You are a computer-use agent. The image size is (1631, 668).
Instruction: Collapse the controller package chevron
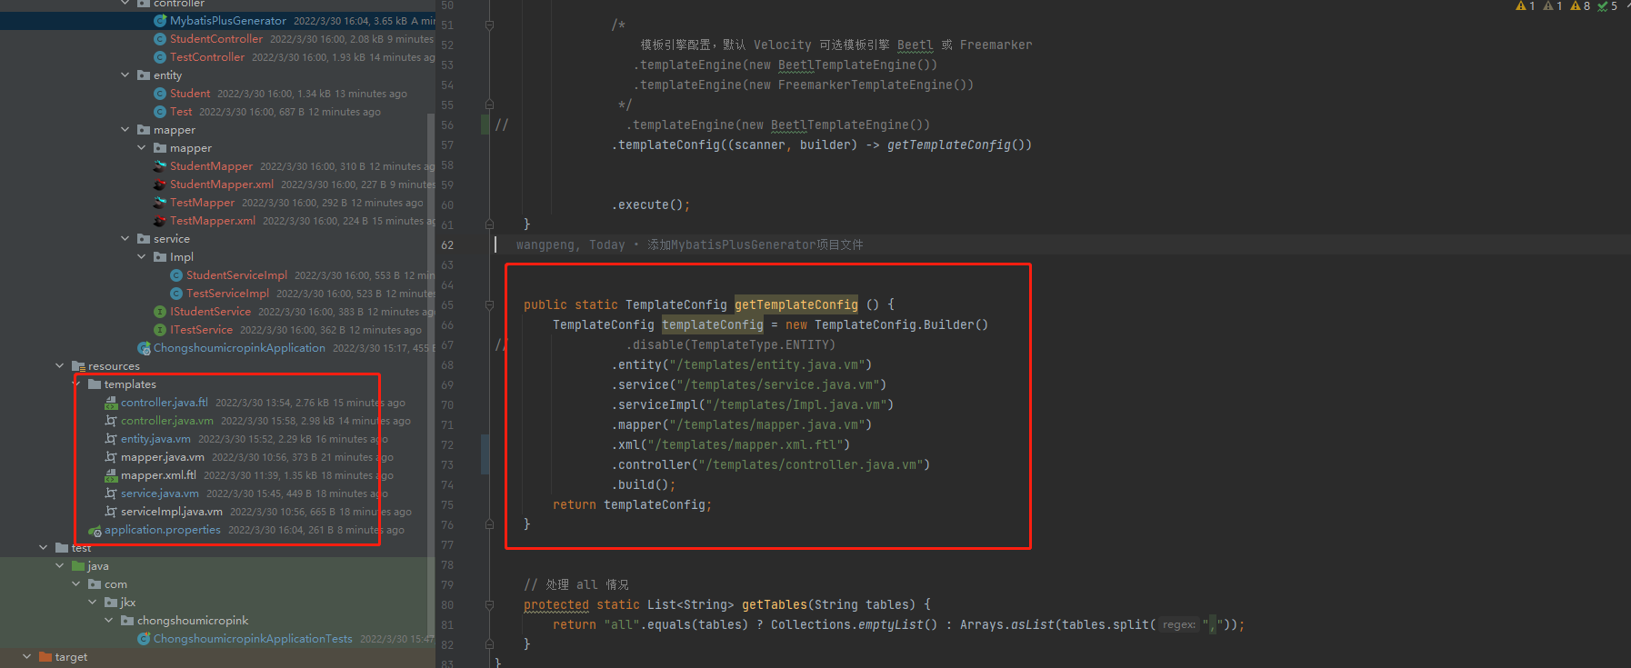click(x=125, y=3)
